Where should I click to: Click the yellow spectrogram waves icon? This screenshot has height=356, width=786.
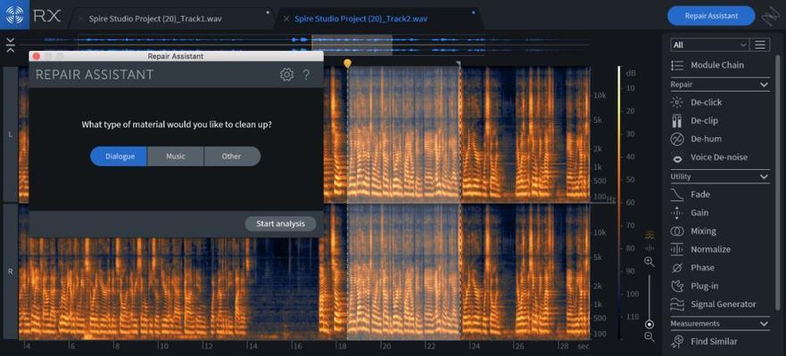click(x=649, y=234)
